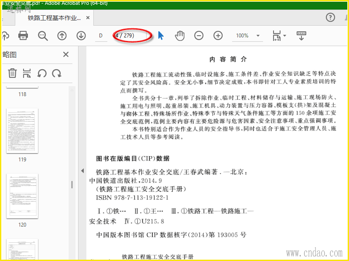Select the page 119 thumbnail
349x261 pixels.
coord(22,131)
